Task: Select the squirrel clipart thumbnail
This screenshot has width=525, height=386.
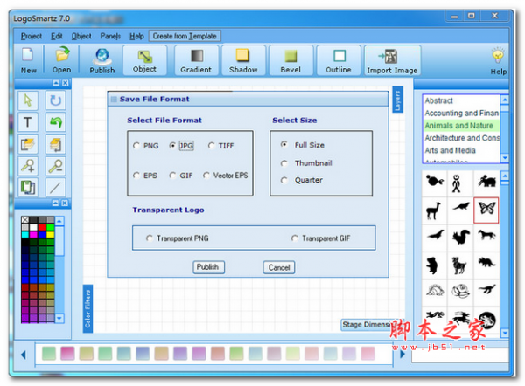Action: [461, 237]
